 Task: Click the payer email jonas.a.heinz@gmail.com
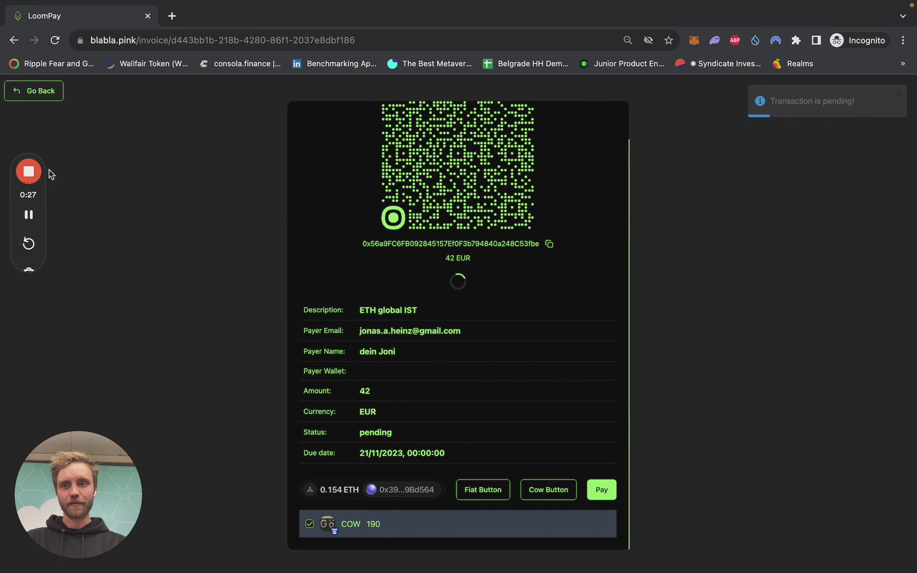tap(410, 331)
